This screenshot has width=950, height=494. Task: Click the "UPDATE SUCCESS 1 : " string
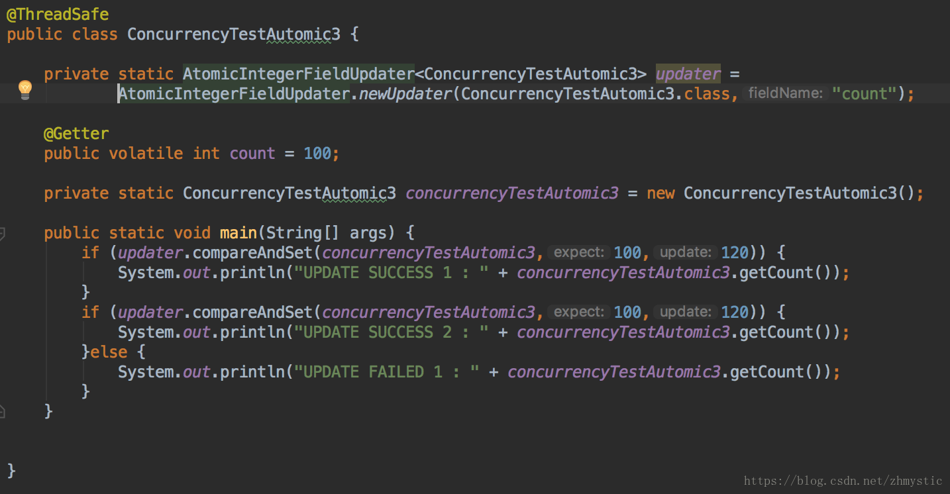(391, 272)
